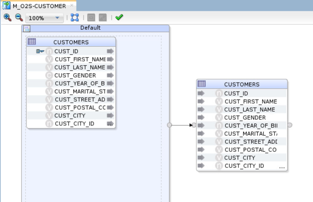Click output arrow of source CUST_CITY
Viewport: 313px width, 202px height.
click(110, 115)
